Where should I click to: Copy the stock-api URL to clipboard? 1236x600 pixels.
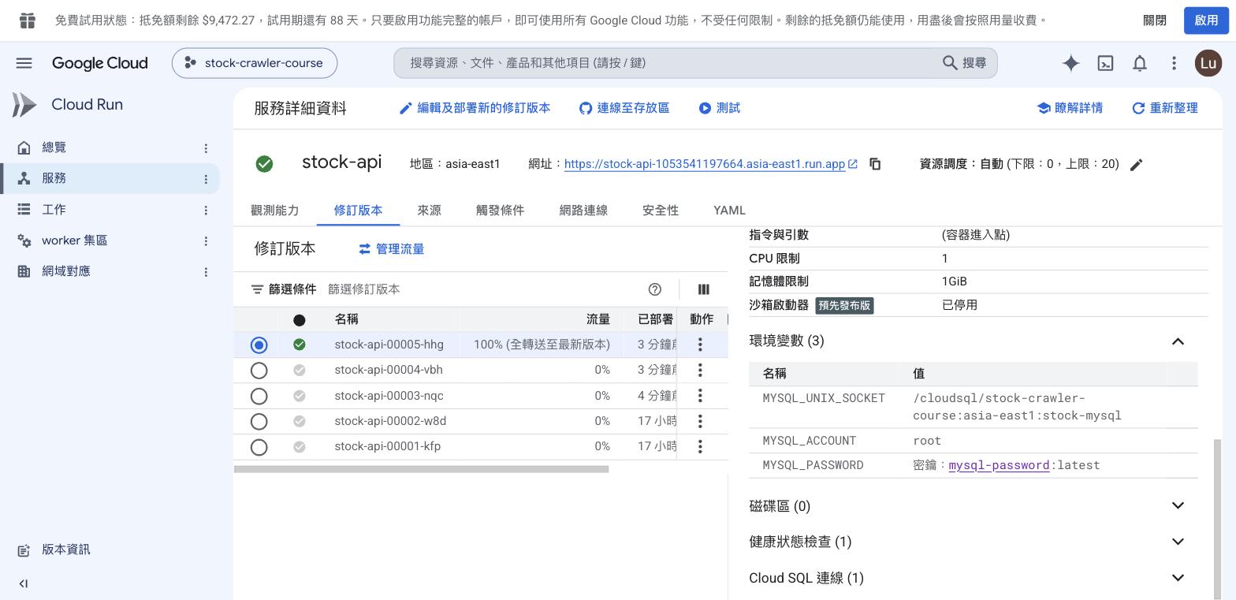(x=875, y=164)
